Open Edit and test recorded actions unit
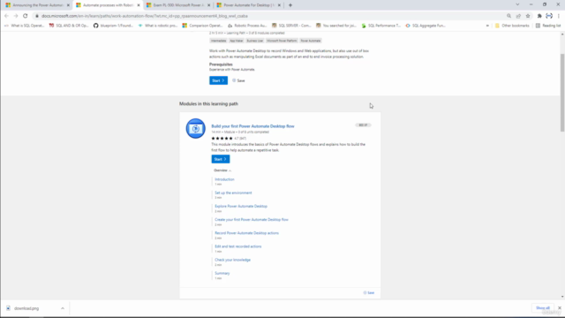The image size is (565, 318). click(238, 246)
